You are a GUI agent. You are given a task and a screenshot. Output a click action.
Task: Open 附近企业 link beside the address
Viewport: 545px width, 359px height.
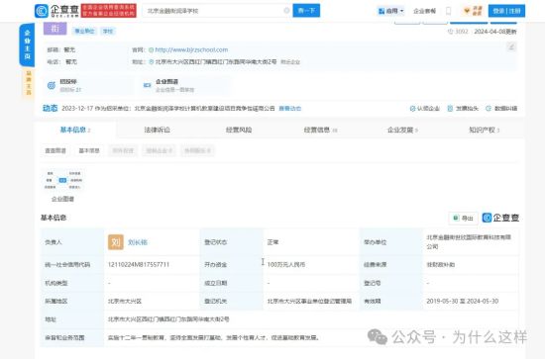pyautogui.click(x=290, y=62)
